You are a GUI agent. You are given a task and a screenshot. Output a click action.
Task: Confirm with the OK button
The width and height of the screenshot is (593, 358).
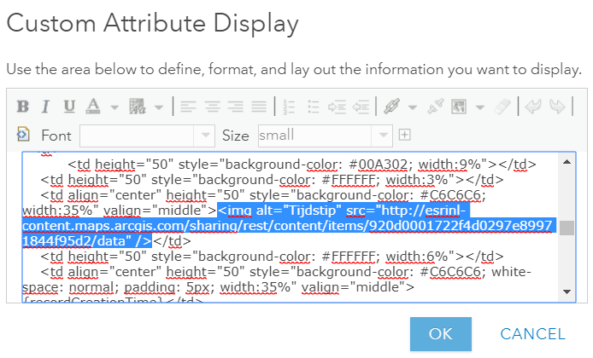pyautogui.click(x=441, y=334)
